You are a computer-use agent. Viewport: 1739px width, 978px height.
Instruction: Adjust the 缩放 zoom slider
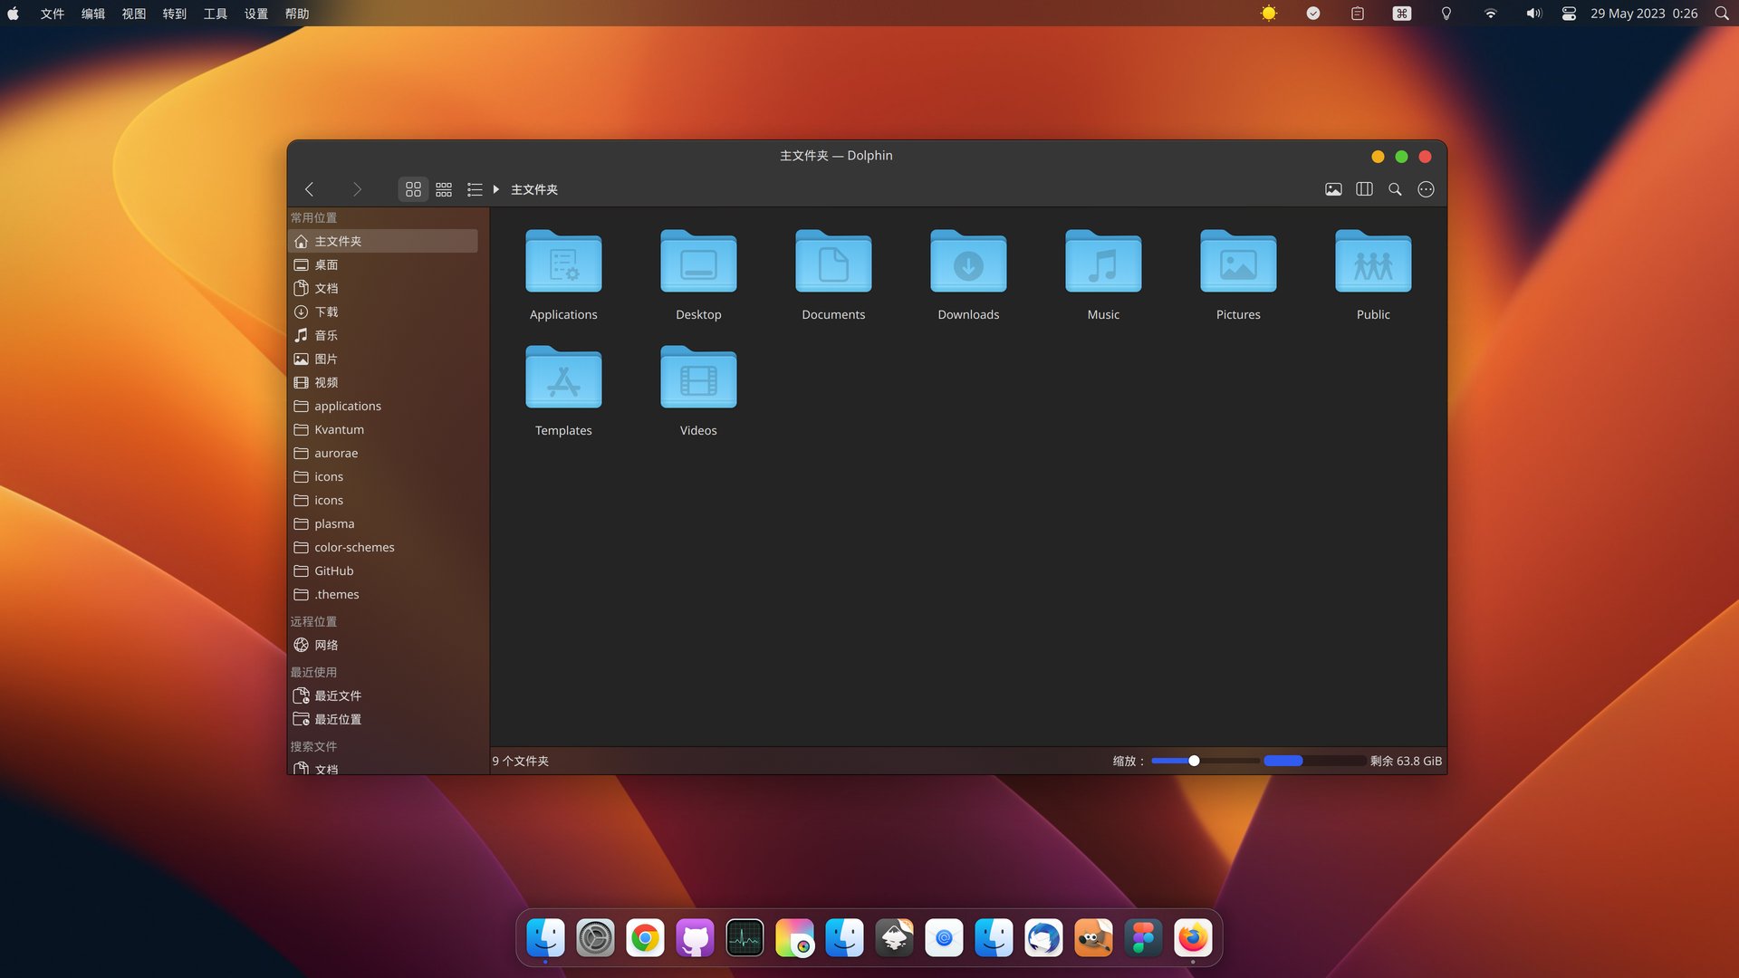1194,761
